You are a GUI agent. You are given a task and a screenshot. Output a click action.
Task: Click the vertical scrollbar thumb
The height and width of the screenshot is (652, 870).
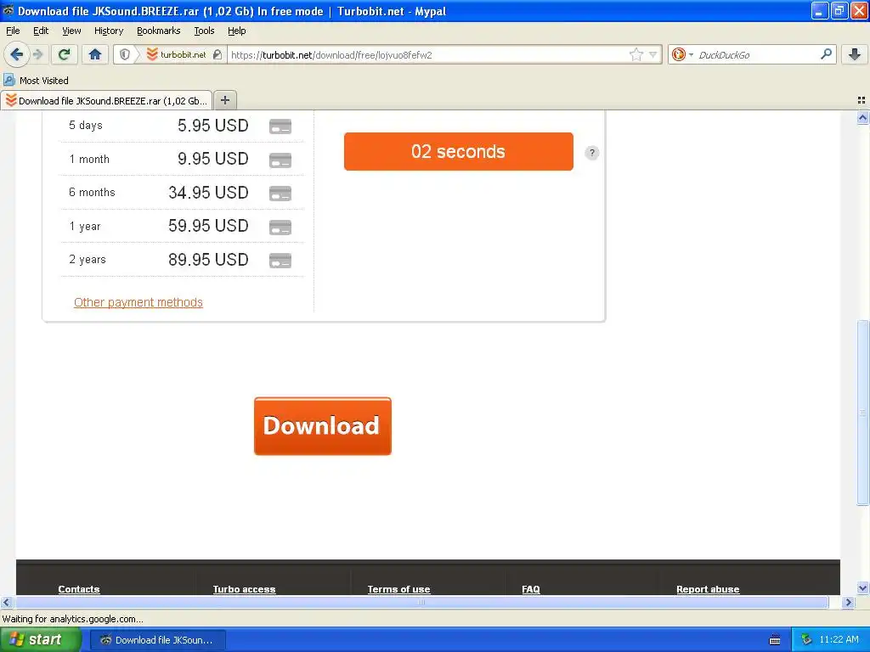click(x=862, y=413)
